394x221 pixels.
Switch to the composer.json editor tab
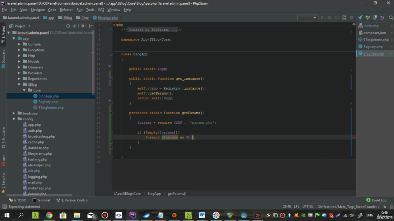click(x=375, y=33)
